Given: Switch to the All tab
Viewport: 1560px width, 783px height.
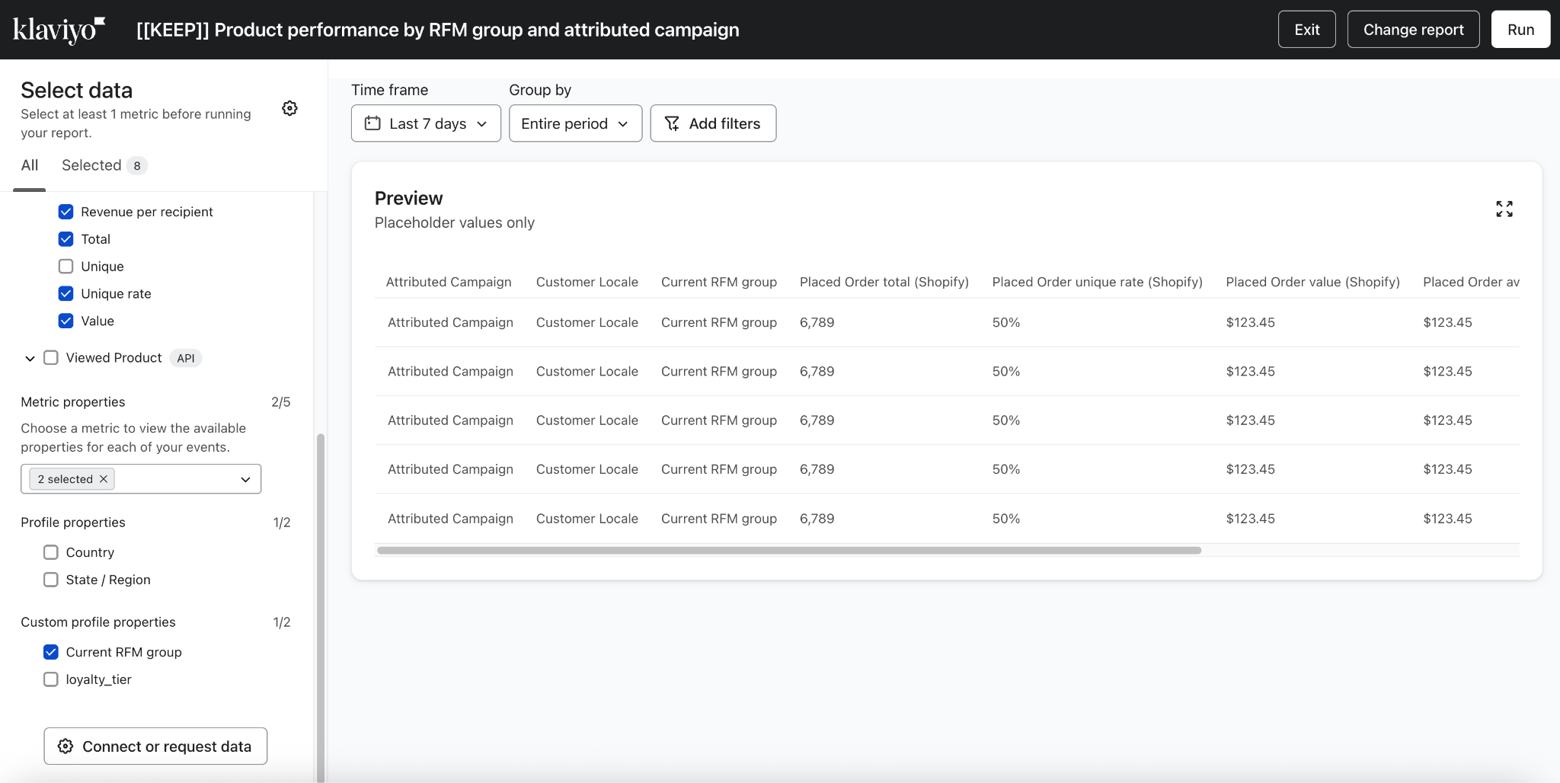Looking at the screenshot, I should point(30,165).
